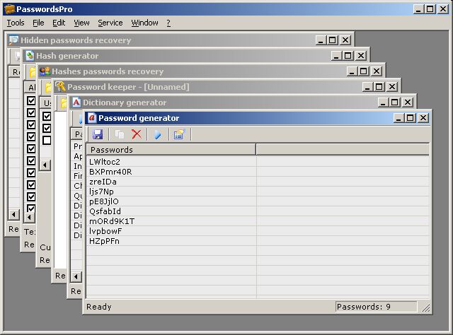Click the Password generator title bar icon
This screenshot has width=453, height=335.
(x=92, y=118)
